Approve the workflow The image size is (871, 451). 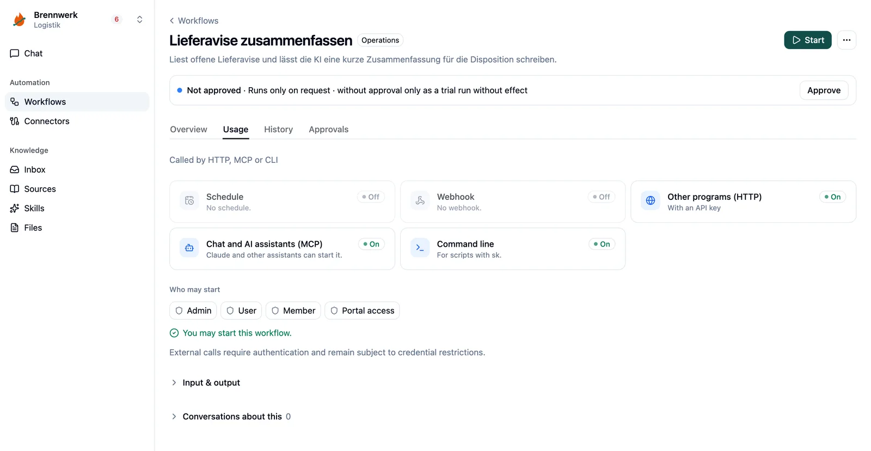pos(824,90)
